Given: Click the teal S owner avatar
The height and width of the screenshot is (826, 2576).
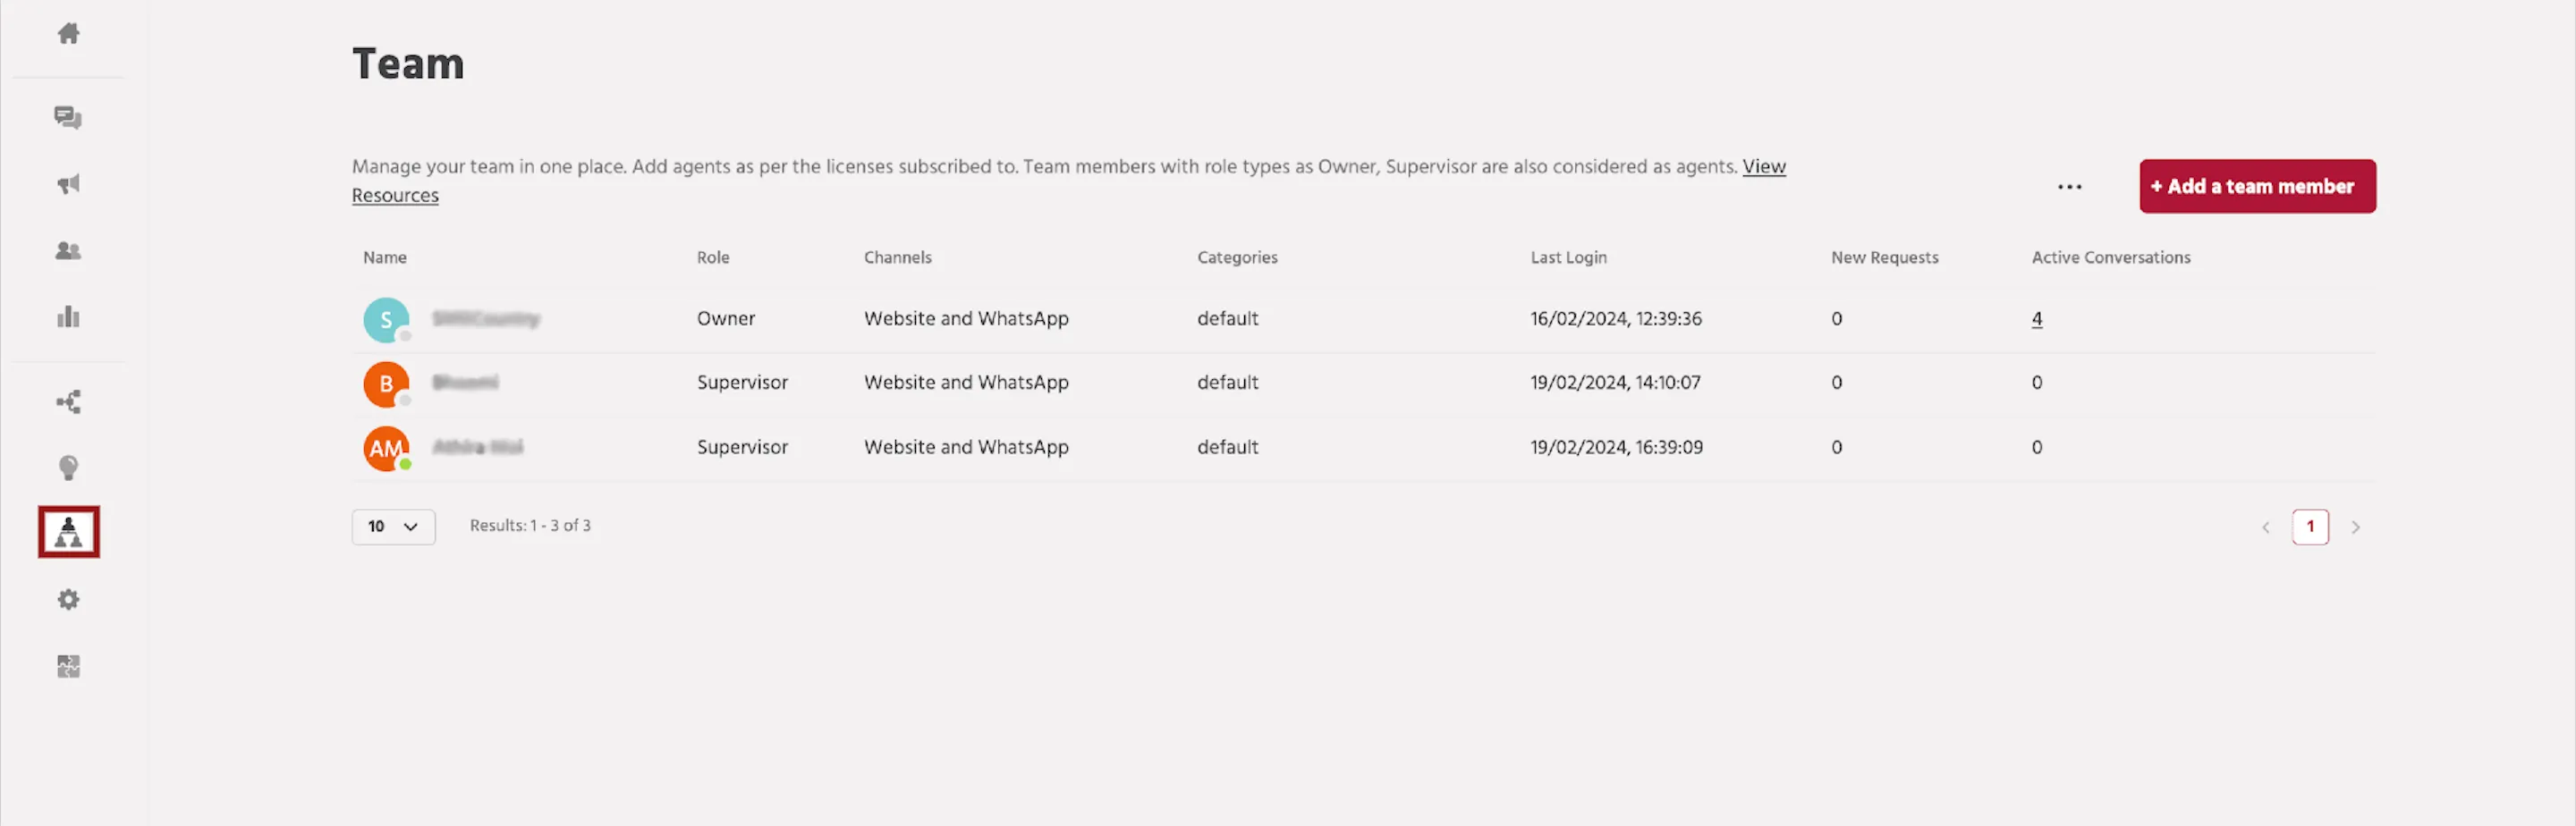Looking at the screenshot, I should [386, 320].
